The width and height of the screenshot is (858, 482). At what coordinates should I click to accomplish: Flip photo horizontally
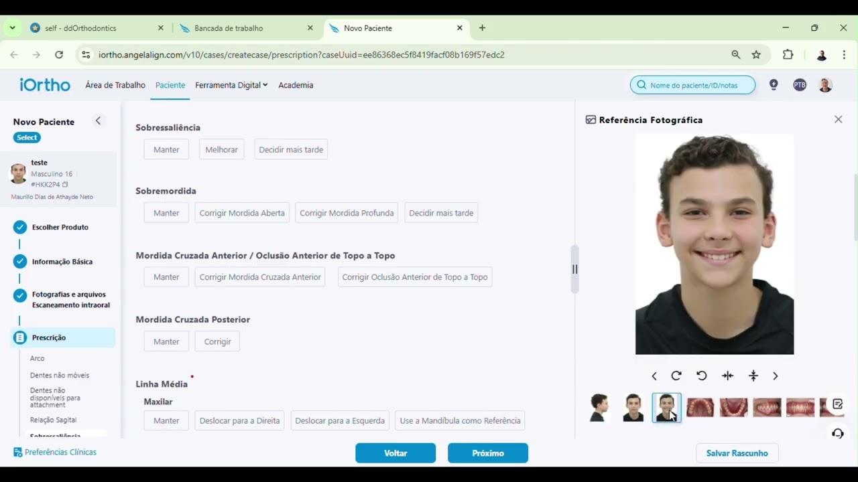point(727,376)
